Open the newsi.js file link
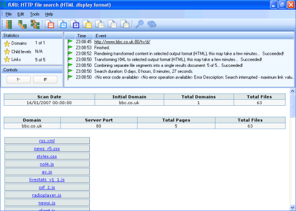296x211 pixels. point(47,203)
